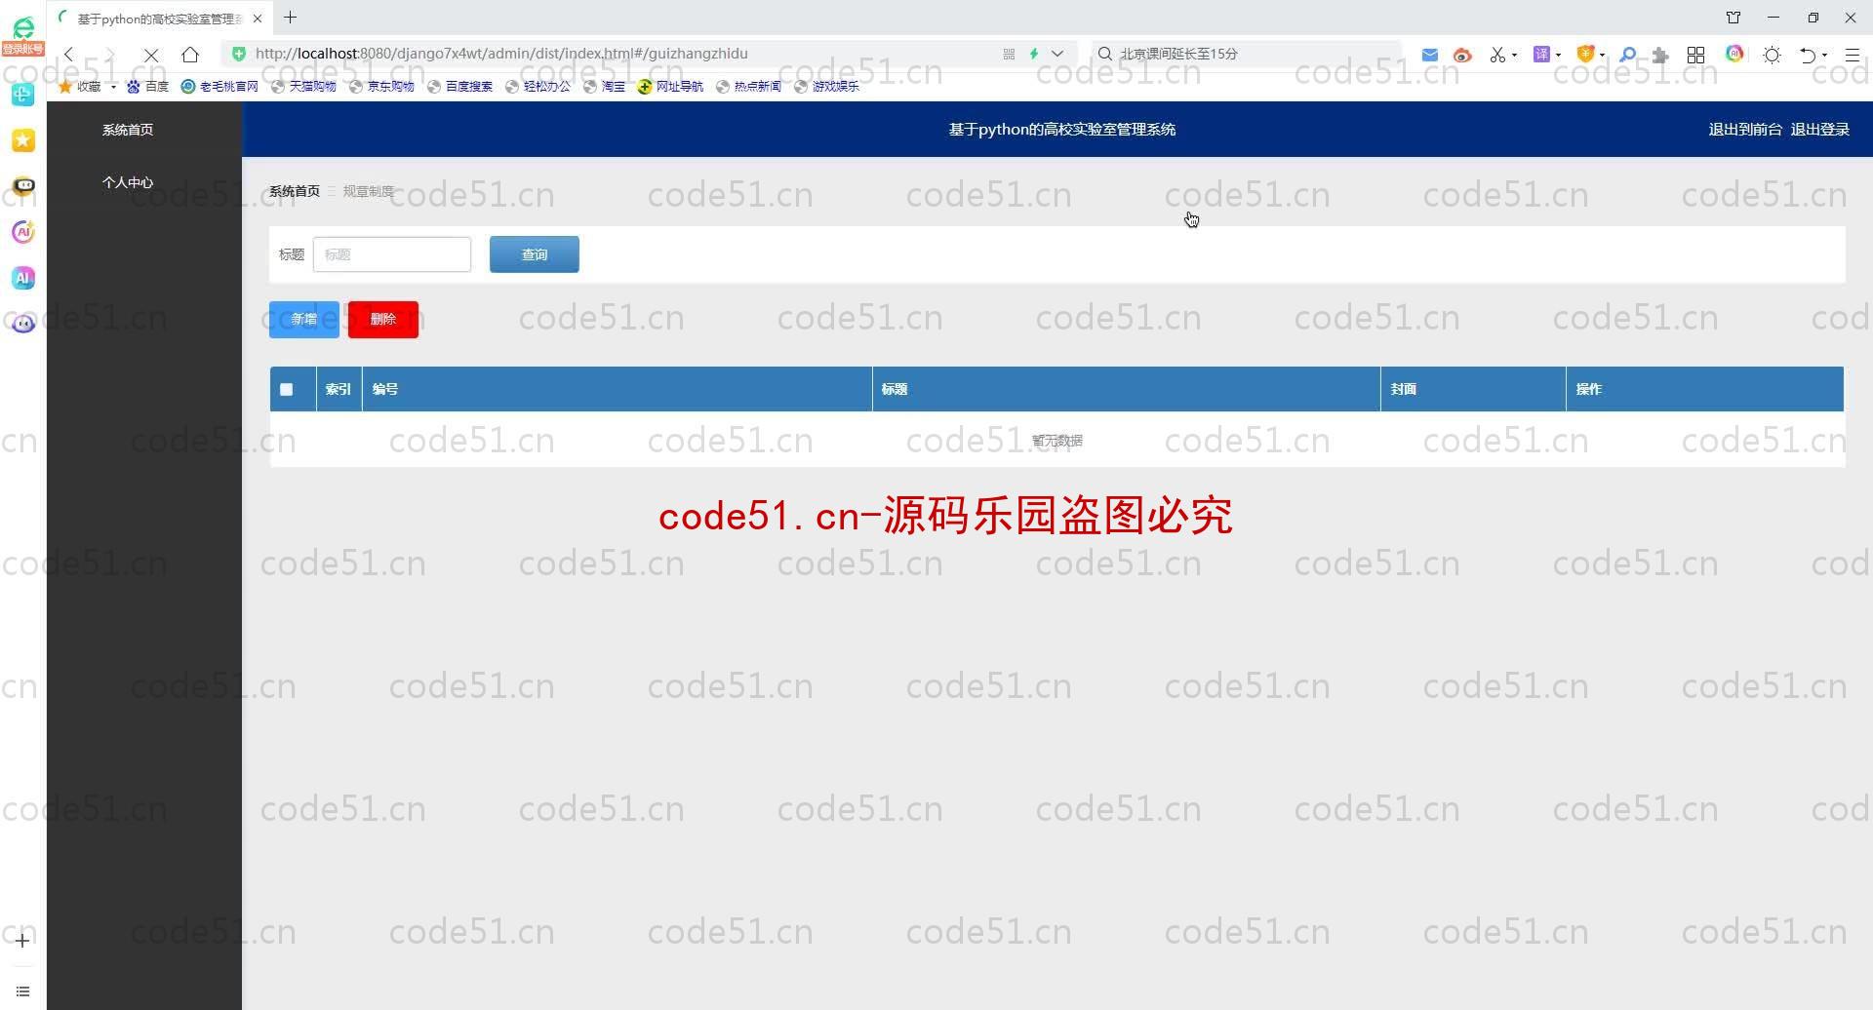The height and width of the screenshot is (1010, 1873).
Task: Click the search magnifier icon in the search box
Action: point(1105,54)
